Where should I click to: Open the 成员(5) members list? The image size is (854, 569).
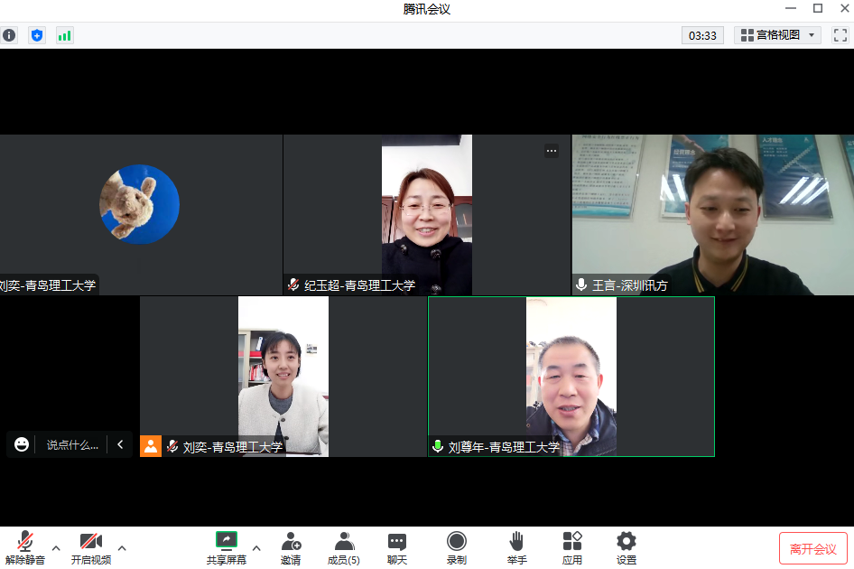coord(343,547)
